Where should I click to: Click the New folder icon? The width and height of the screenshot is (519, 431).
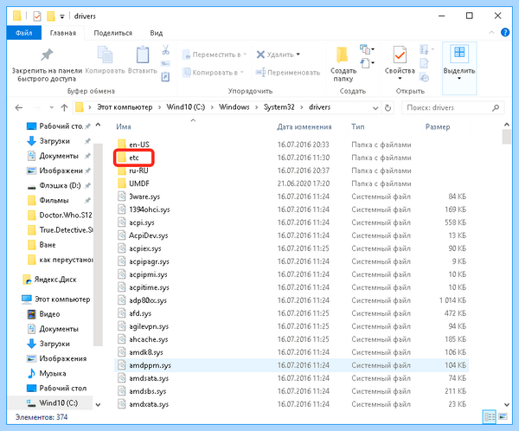(342, 55)
